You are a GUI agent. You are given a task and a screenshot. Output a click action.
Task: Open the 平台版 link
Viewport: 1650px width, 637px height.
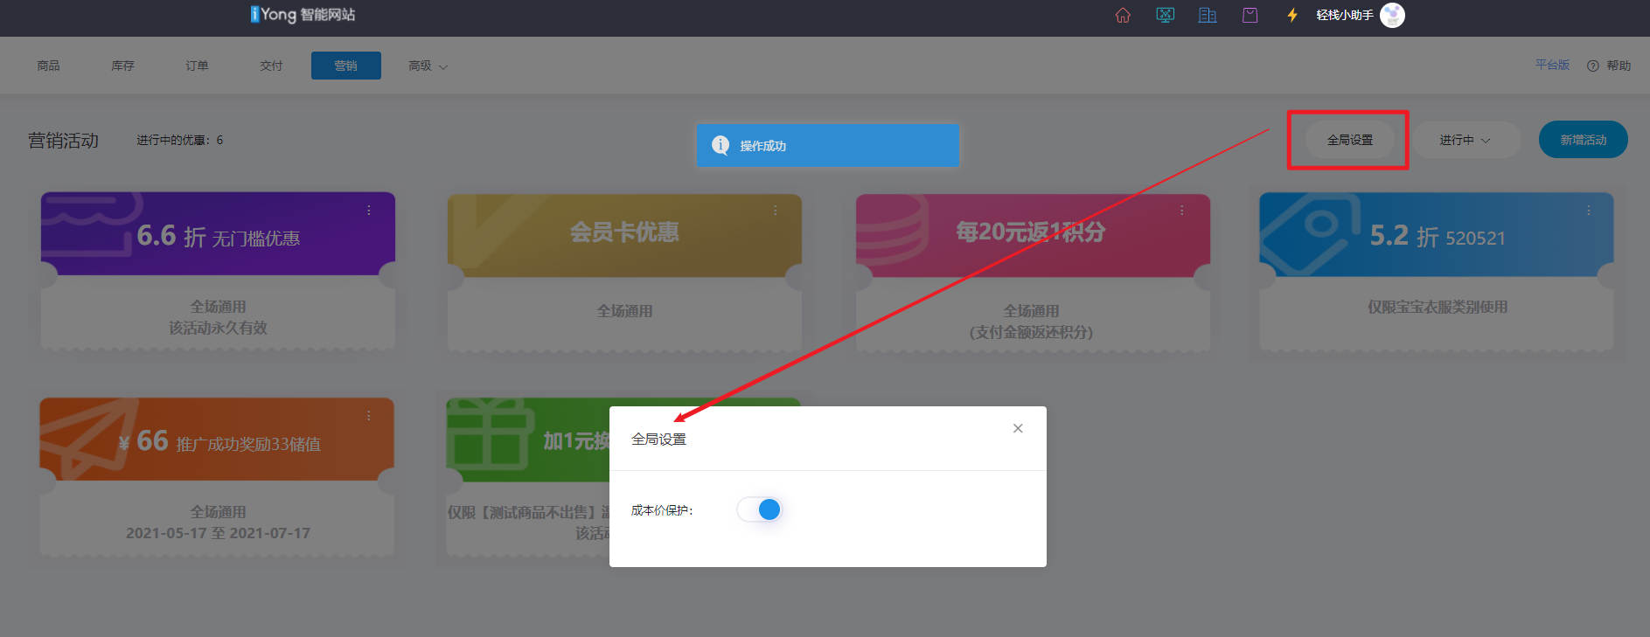pyautogui.click(x=1552, y=65)
